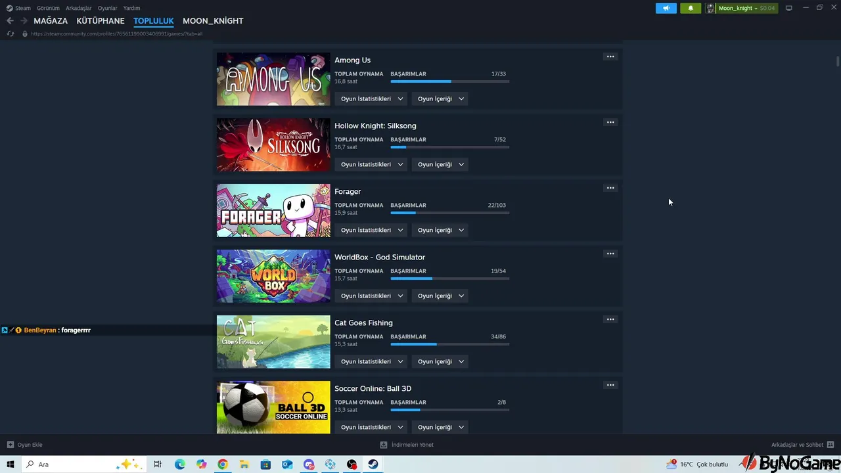841x473 pixels.
Task: Open the Yardım menu
Action: (x=131, y=8)
